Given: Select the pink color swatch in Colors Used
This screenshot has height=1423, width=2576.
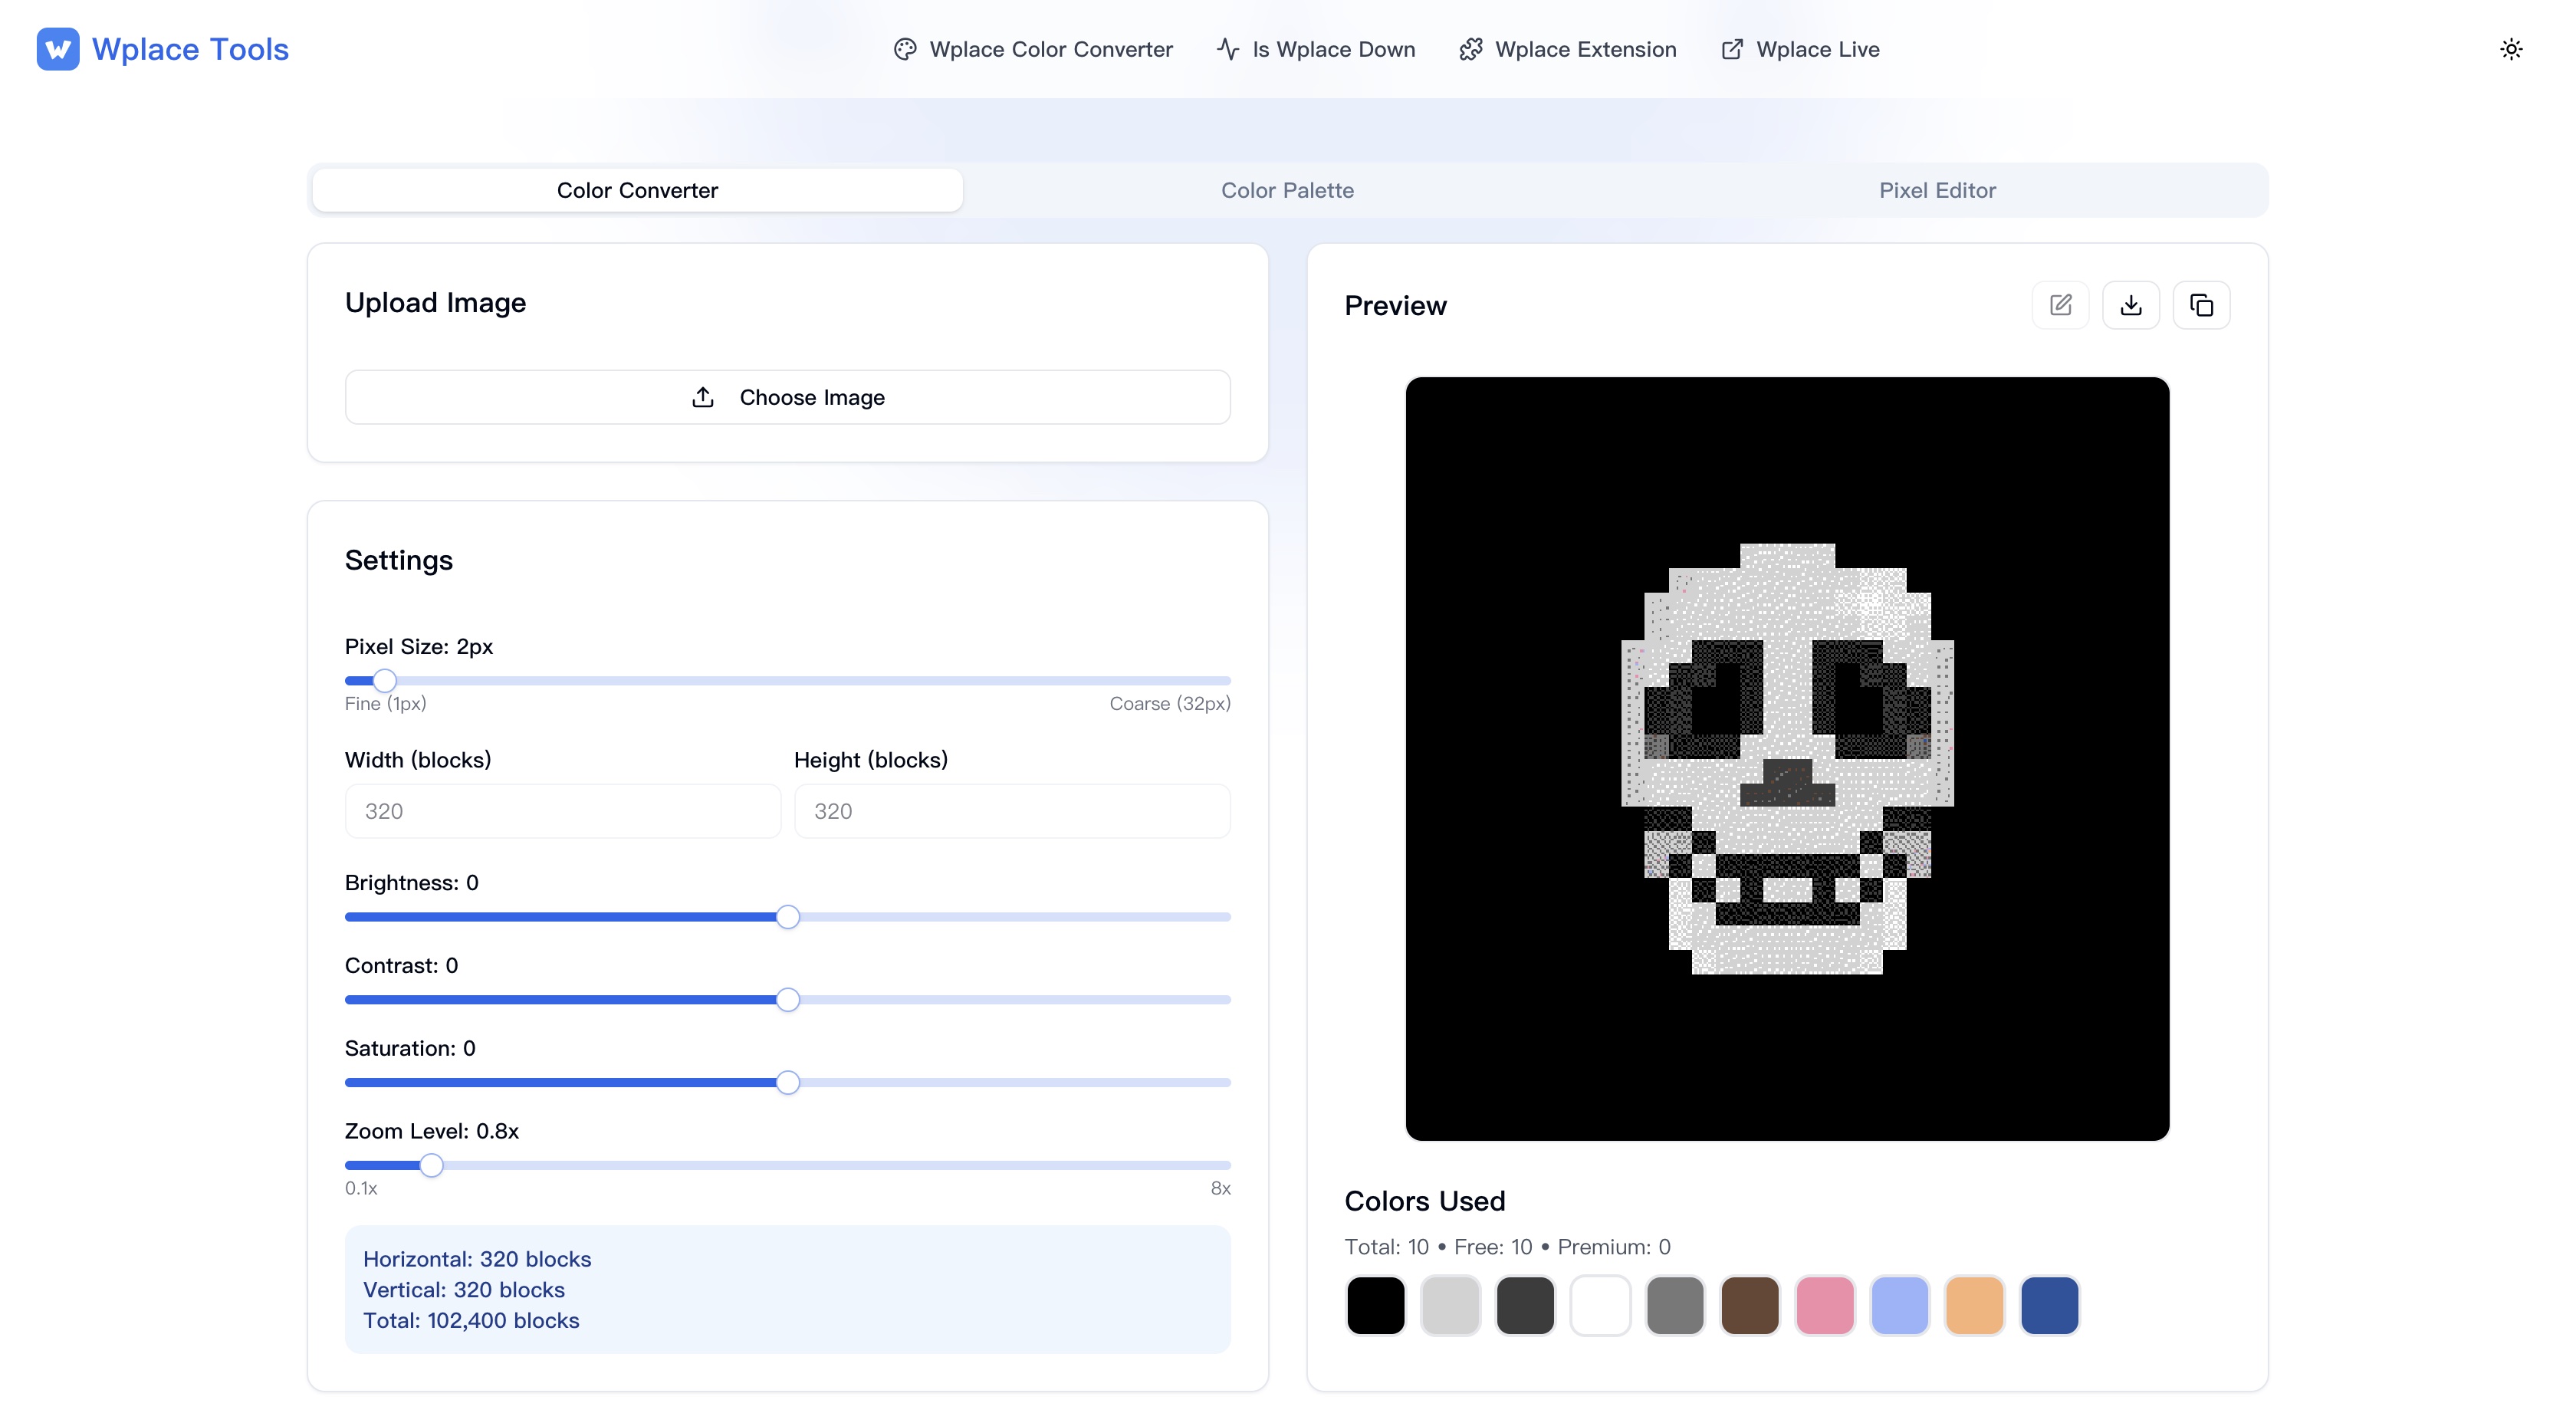Looking at the screenshot, I should [1825, 1305].
